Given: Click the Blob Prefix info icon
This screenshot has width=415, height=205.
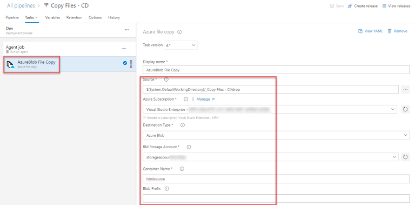Looking at the screenshot, I should 167,189.
